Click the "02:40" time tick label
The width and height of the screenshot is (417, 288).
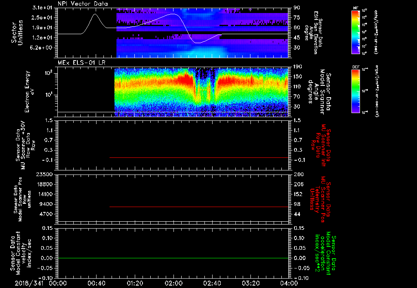212,283
